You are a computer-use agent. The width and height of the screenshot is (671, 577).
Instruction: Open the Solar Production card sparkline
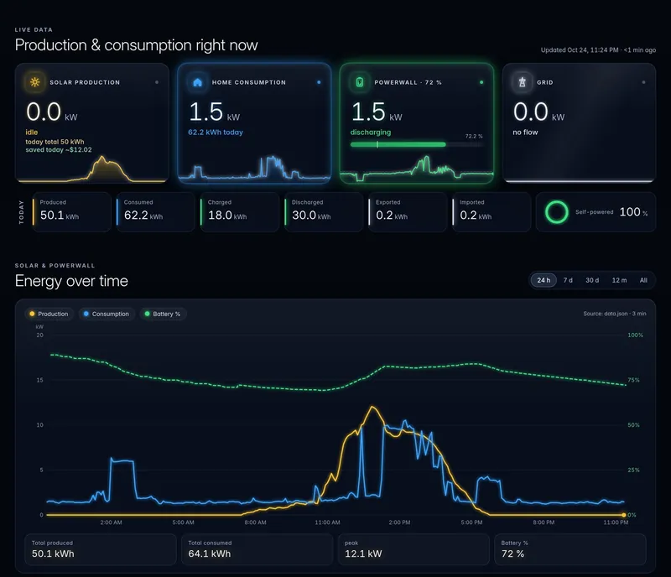[x=92, y=169]
